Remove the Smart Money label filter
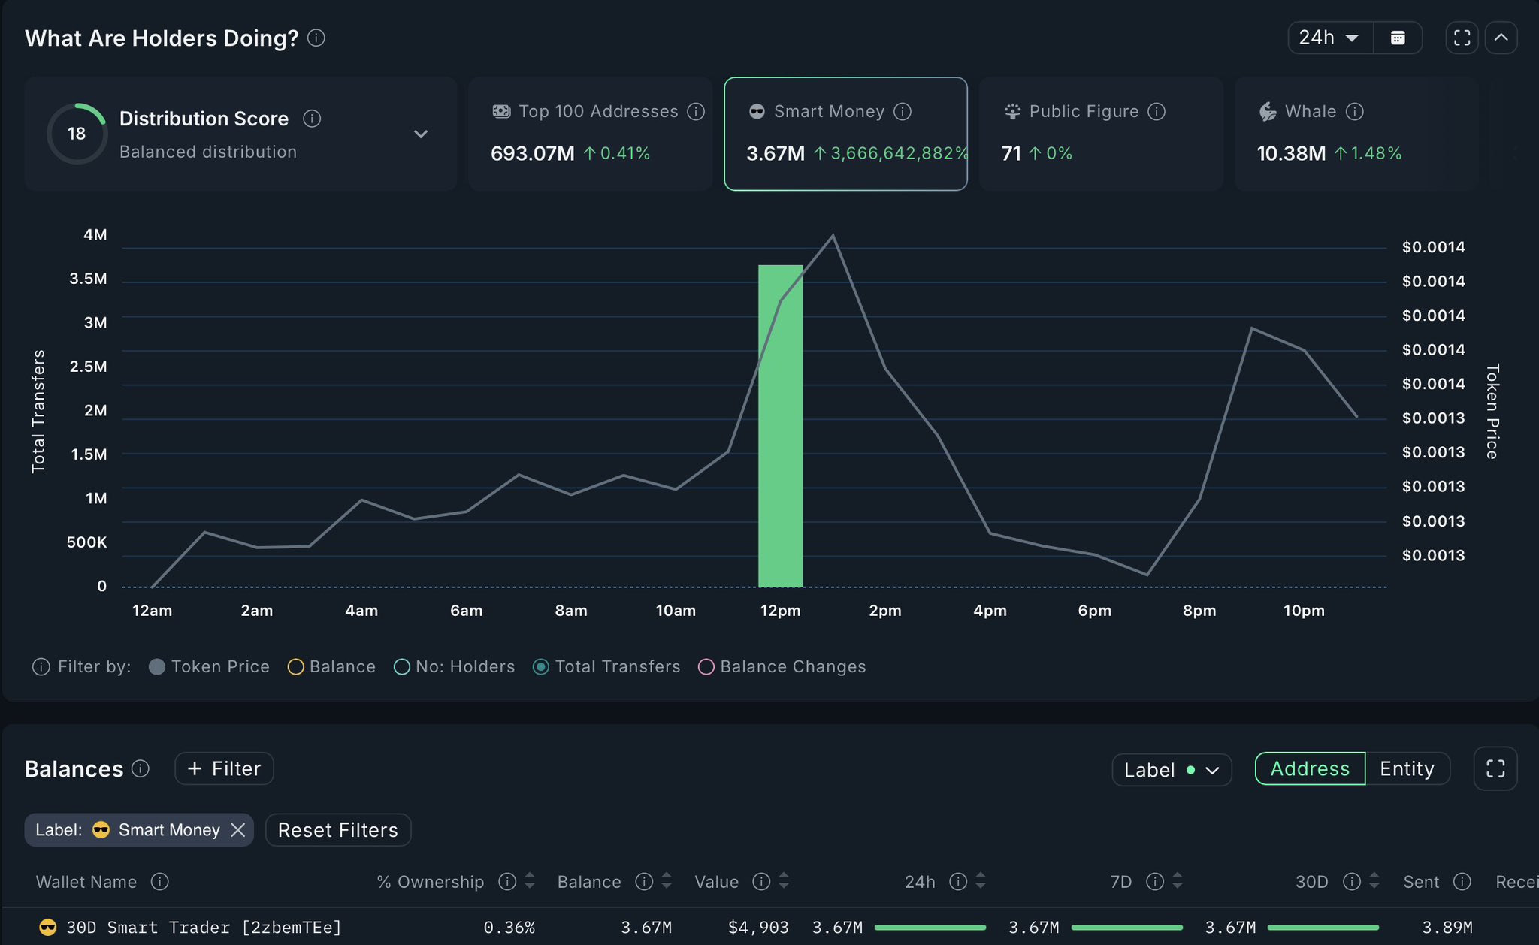This screenshot has width=1539, height=945. pyautogui.click(x=238, y=830)
